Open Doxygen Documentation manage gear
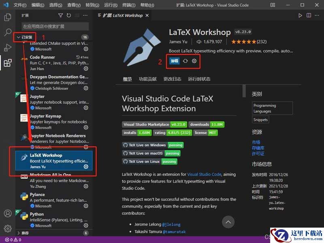This screenshot has height=243, width=324. [x=86, y=88]
